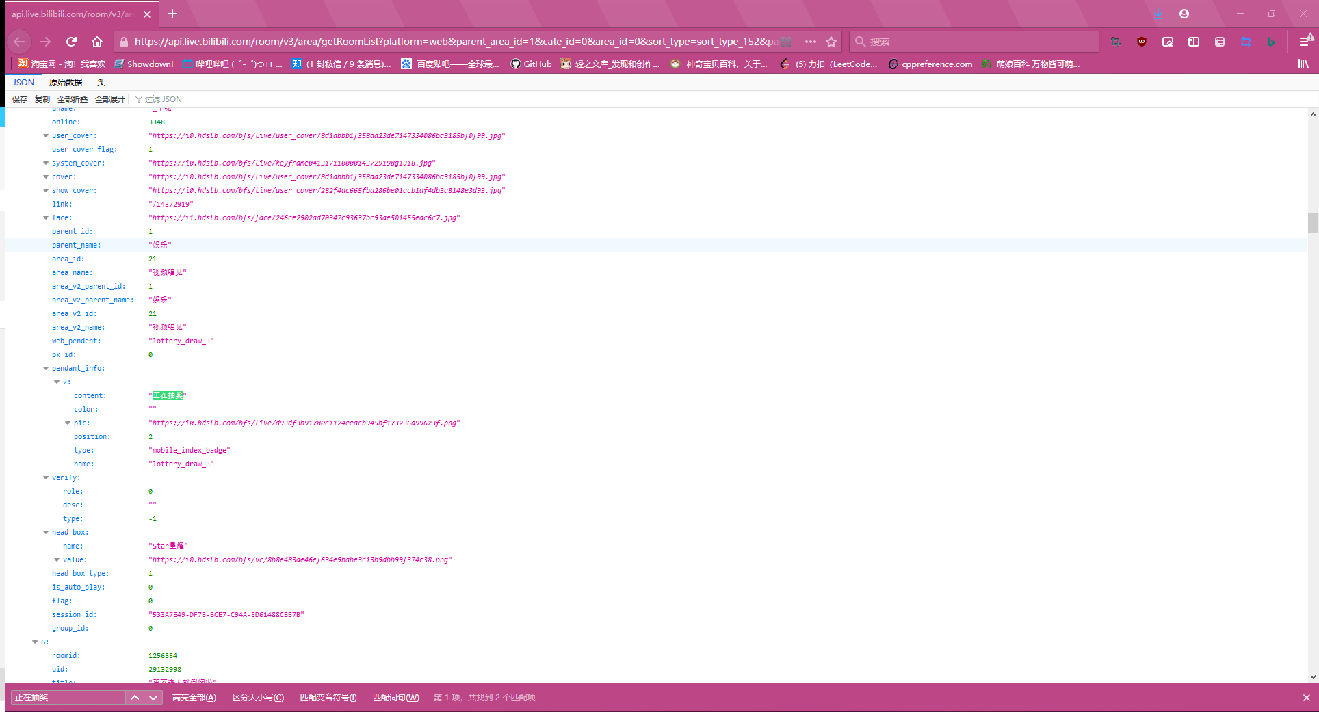
Task: Select the session_id value string
Action: (226, 614)
